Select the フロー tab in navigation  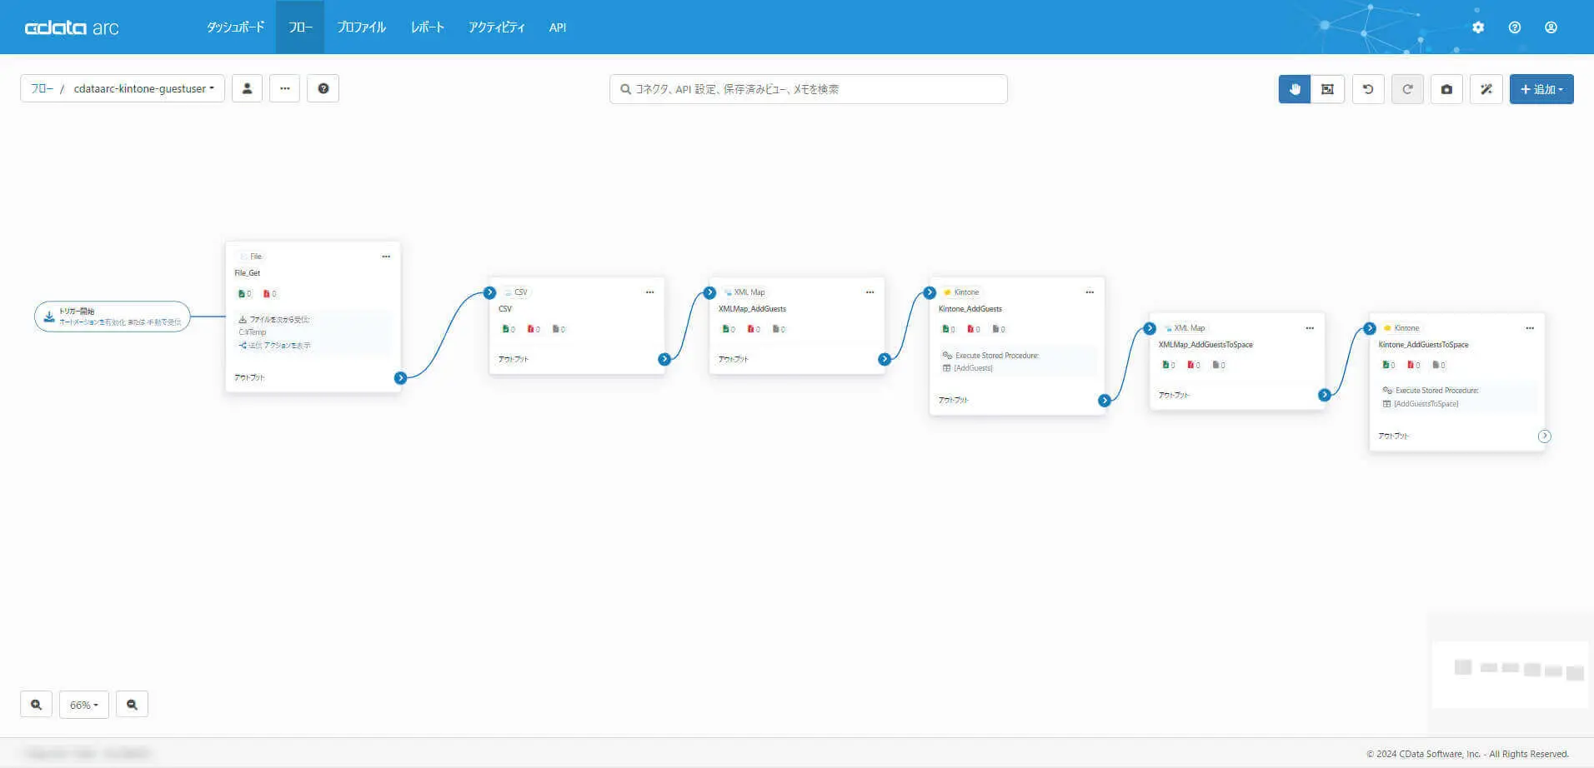coord(300,27)
